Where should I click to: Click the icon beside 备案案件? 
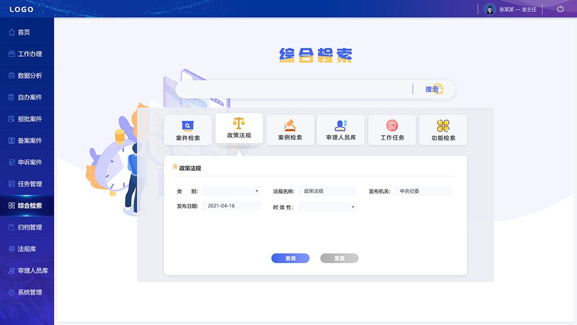tap(12, 141)
